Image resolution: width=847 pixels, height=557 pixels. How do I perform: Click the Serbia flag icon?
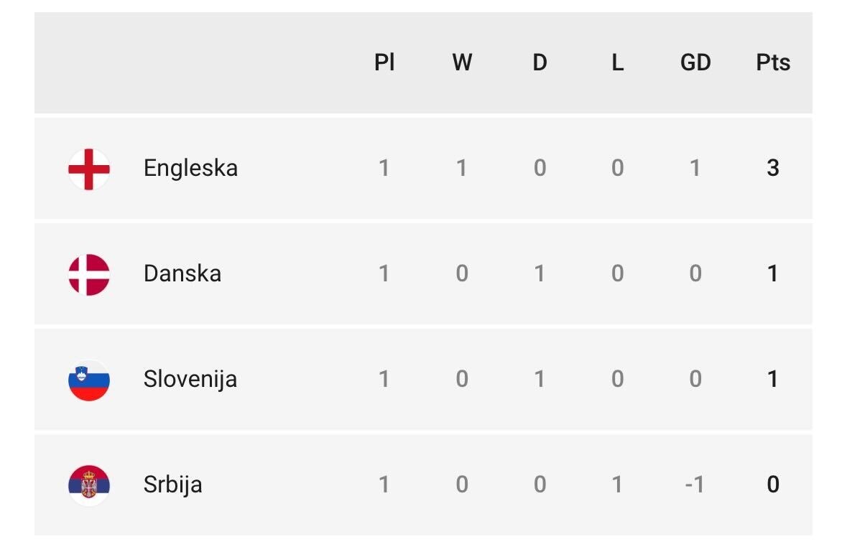(89, 485)
